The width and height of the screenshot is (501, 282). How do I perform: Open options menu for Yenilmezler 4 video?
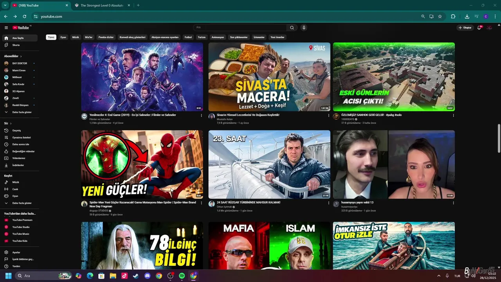point(202,116)
